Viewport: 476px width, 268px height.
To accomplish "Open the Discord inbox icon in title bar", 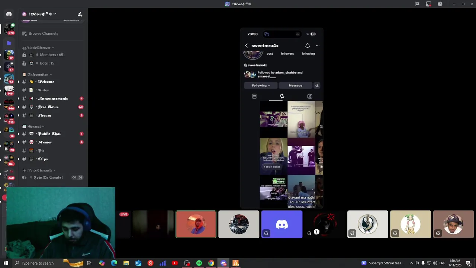I will point(429,4).
